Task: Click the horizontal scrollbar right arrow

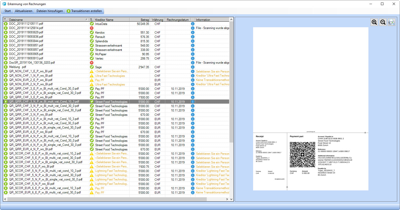Action: click(x=228, y=199)
